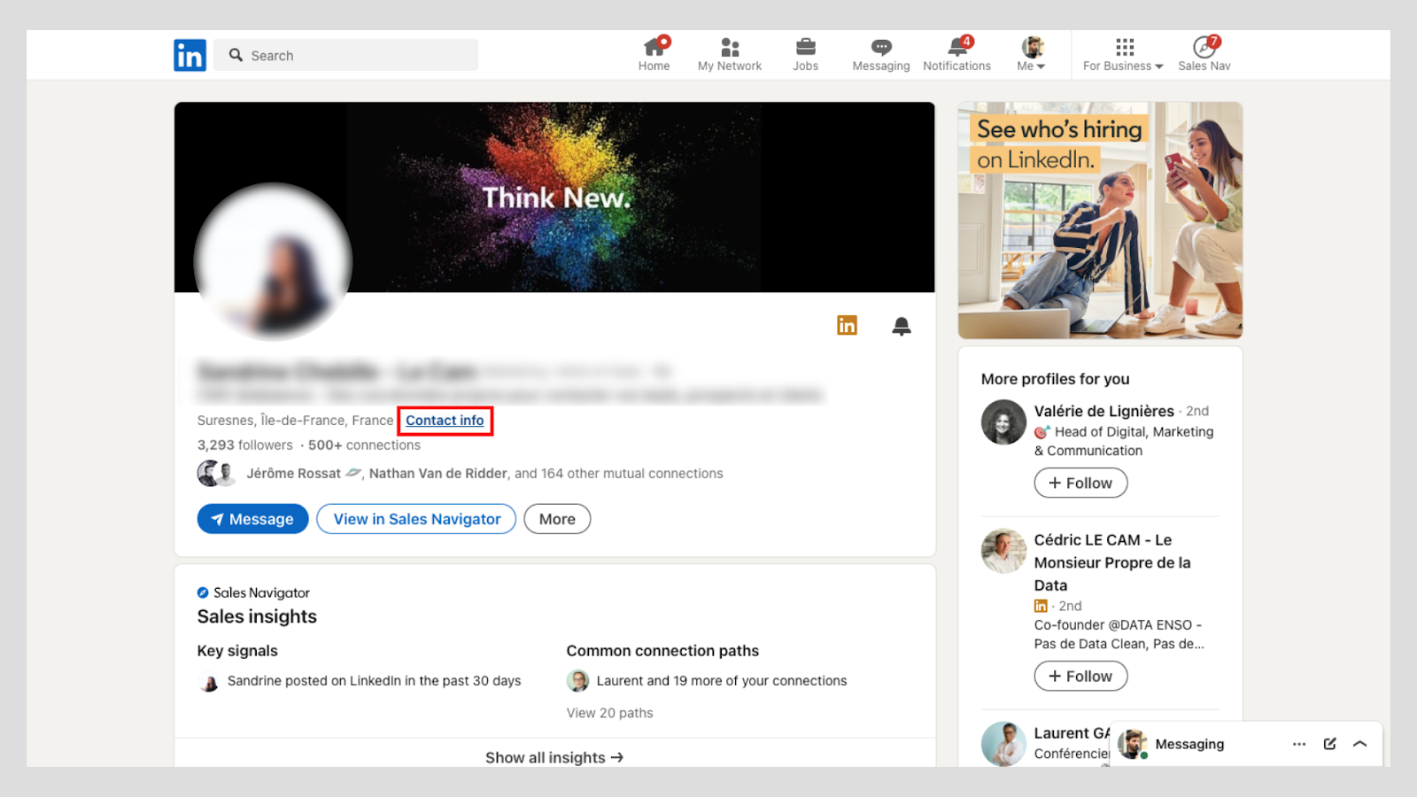1417x797 pixels.
Task: Compose new message icon in Messaging bar
Action: click(1329, 744)
